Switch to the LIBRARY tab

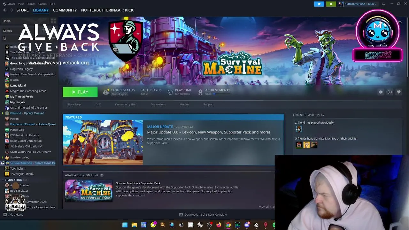[41, 10]
